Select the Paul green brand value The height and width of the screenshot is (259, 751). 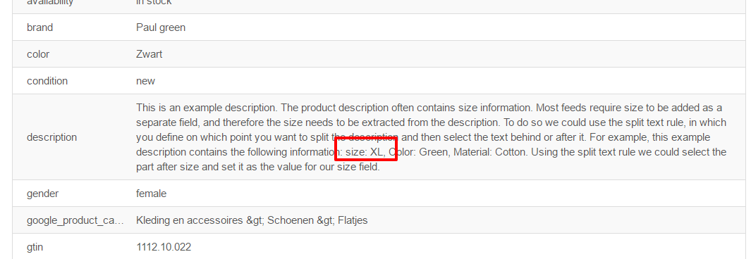[161, 27]
